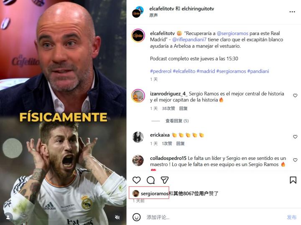Image resolution: width=301 pixels, height=225 pixels.
Task: Like izanrodriguez_4_ comment heart
Action: pos(295,96)
